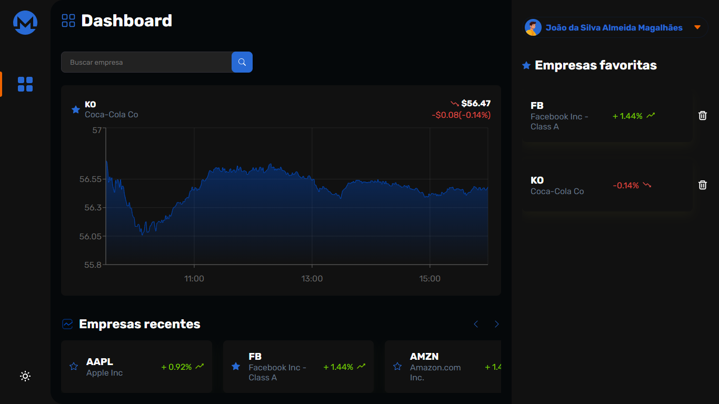The width and height of the screenshot is (719, 404).
Task: Unfavorite KO via chart star icon
Action: tap(75, 109)
